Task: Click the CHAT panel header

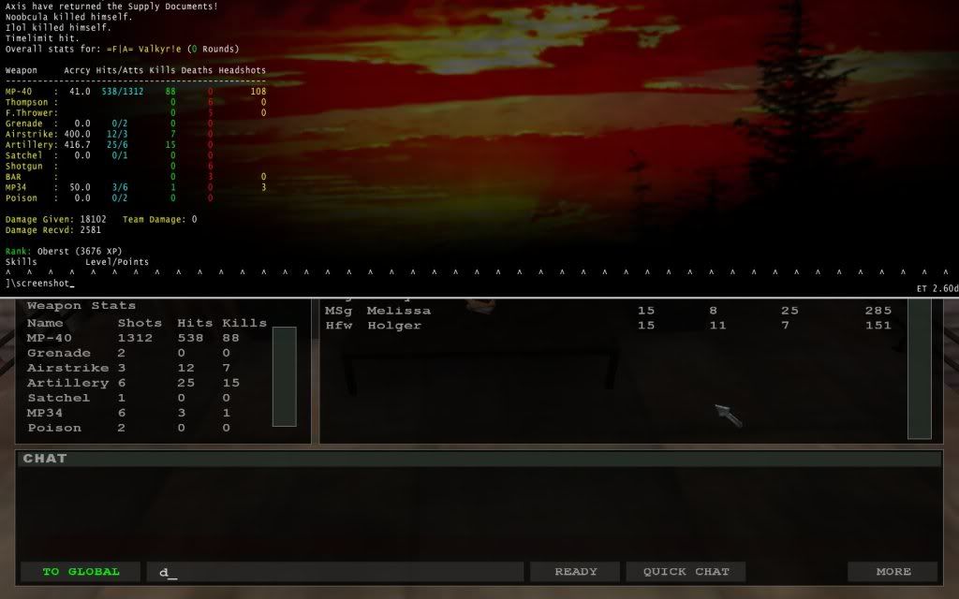Action: click(479, 459)
